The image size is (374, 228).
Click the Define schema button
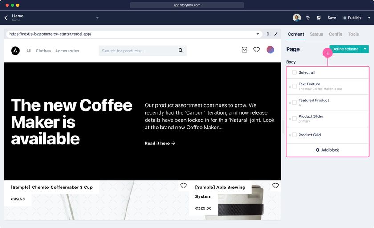coord(346,49)
